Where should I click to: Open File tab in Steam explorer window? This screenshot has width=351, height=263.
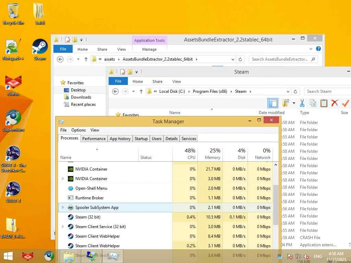(118, 82)
